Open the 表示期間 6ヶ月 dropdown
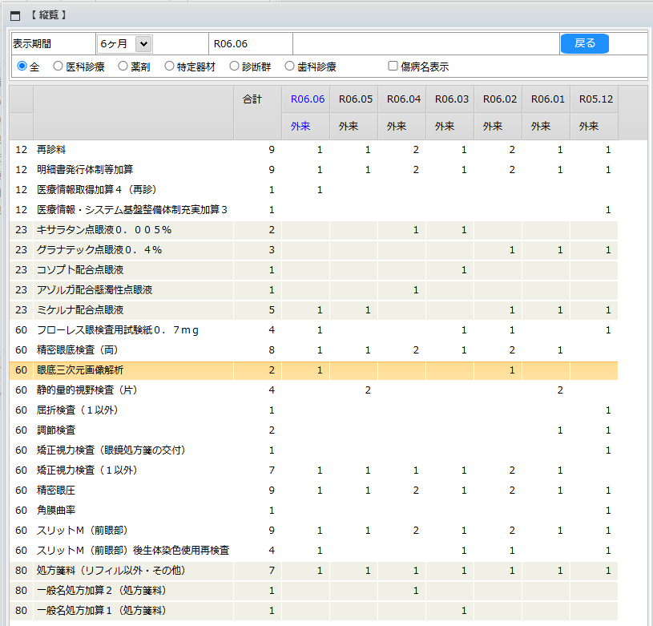Image resolution: width=653 pixels, height=626 pixels. pos(125,44)
